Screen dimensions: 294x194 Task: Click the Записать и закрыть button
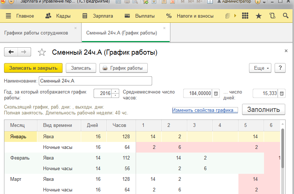(x=33, y=68)
